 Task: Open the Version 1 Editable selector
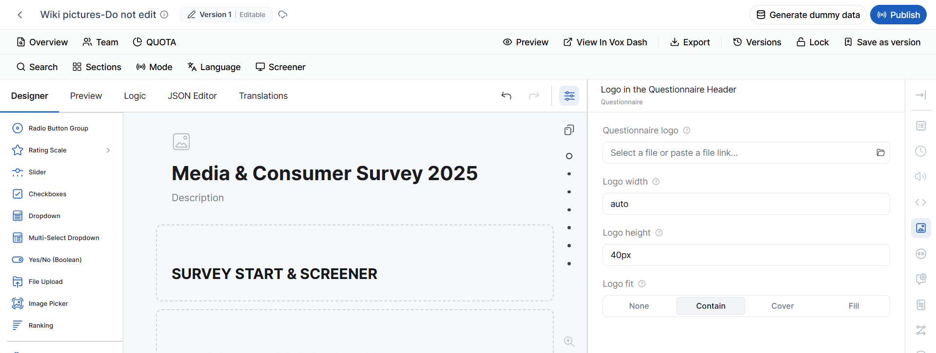pos(226,15)
